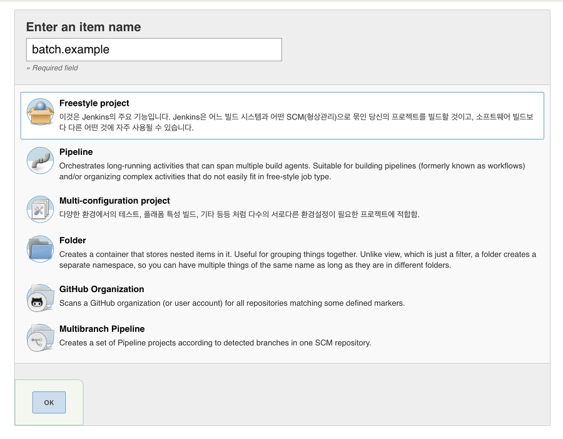Click the Multibranch Pipeline branch icon
This screenshot has width=563, height=439.
point(40,338)
